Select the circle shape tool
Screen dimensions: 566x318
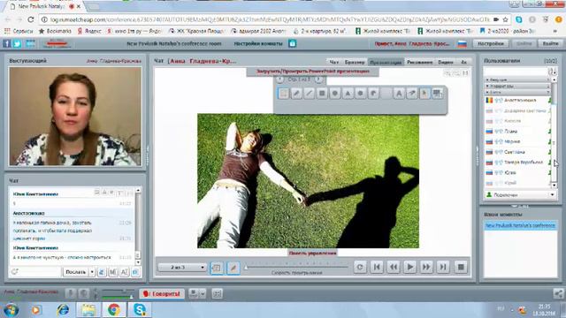click(335, 94)
